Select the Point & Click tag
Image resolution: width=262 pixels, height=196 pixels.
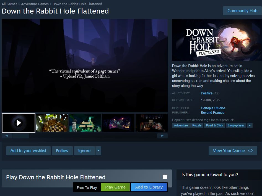pyautogui.click(x=214, y=125)
